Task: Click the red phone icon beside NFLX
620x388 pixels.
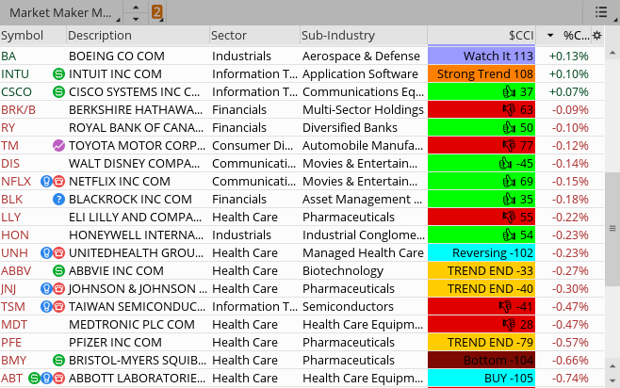Action: point(58,181)
